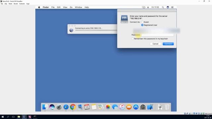Screen dimensions: 212x119
Task: Open Maps icon in the dock
Action: click(x=101, y=107)
